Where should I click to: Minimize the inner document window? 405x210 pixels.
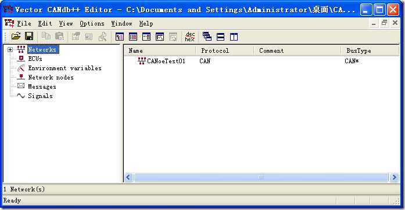(374, 23)
